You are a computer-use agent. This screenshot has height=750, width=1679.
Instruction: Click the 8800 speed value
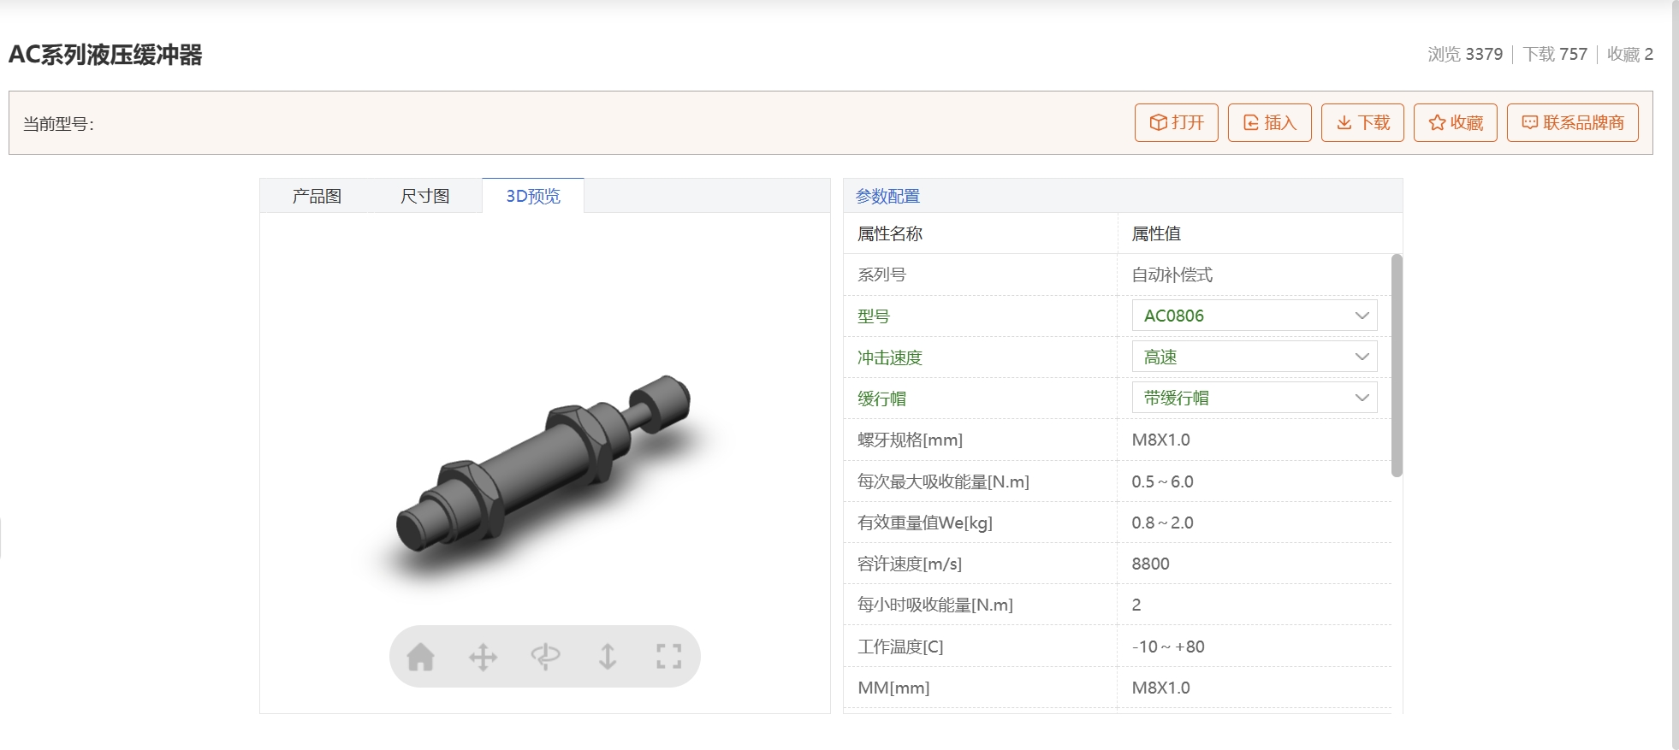click(1150, 564)
